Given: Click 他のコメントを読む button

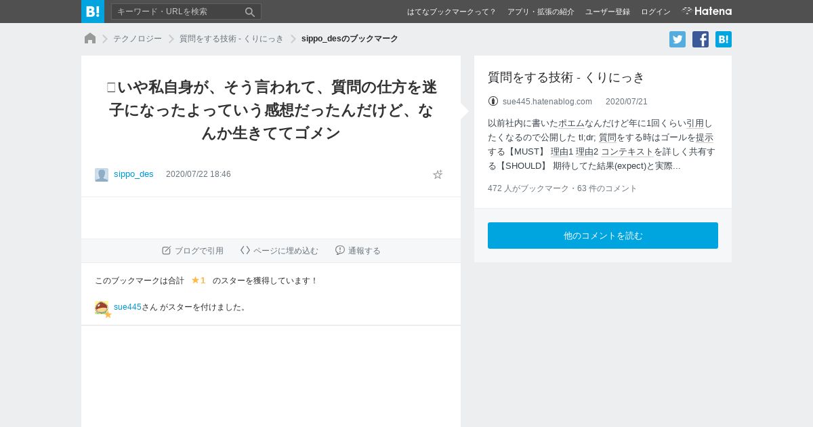Looking at the screenshot, I should click(603, 236).
